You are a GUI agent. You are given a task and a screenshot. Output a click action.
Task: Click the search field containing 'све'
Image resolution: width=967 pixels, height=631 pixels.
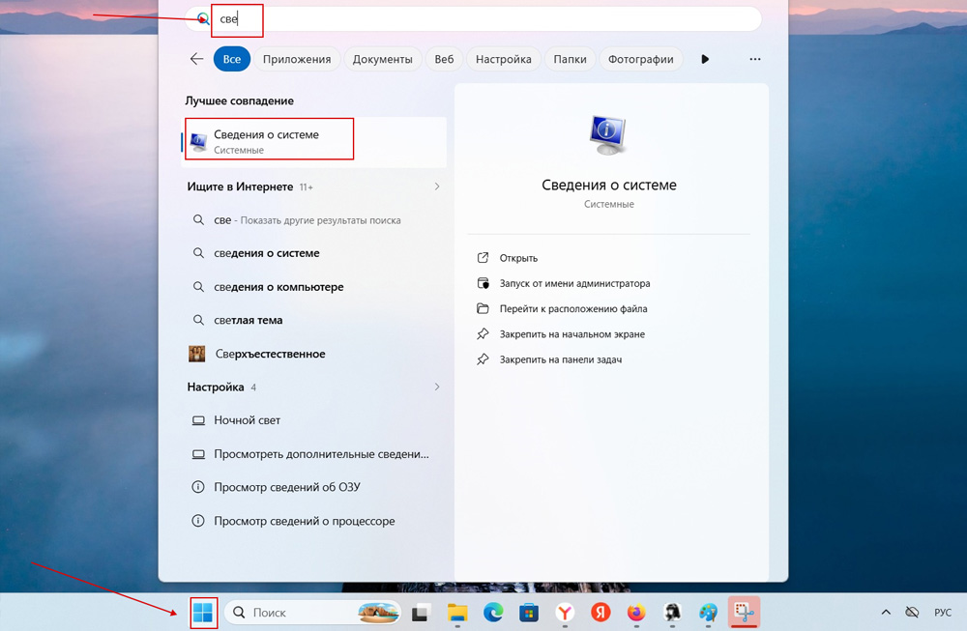pos(474,18)
